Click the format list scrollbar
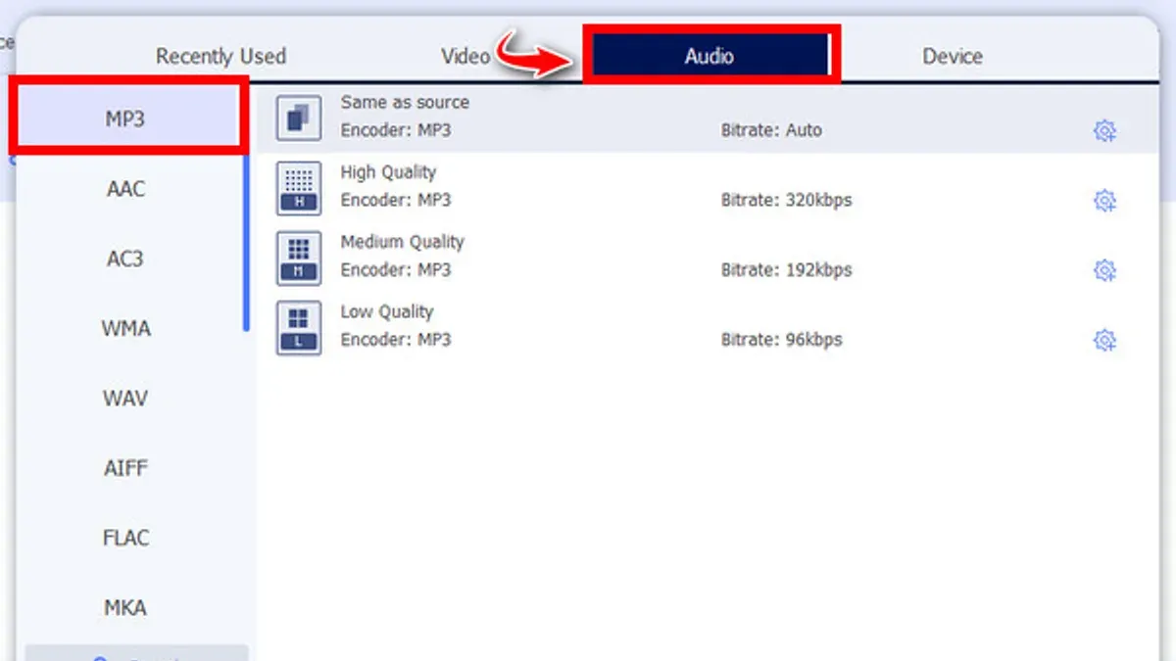This screenshot has width=1176, height=661. coord(246,241)
